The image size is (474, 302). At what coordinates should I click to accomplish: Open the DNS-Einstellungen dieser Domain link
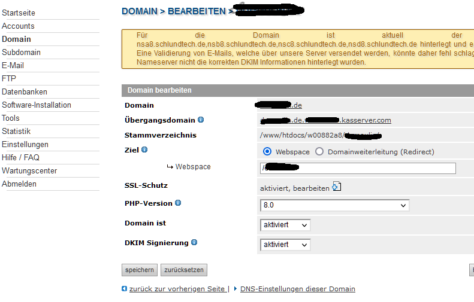pos(297,289)
